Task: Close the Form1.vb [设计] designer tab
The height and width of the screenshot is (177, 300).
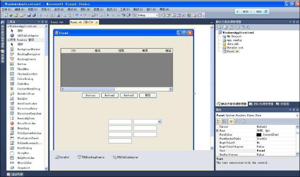Action: coord(97,22)
